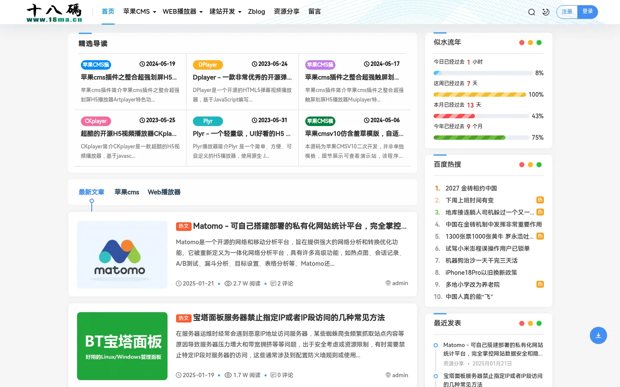Open 资源分享 in the navigation bar

click(x=287, y=12)
